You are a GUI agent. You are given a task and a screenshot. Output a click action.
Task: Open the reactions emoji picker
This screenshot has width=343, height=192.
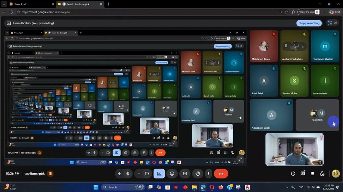[x=172, y=174]
